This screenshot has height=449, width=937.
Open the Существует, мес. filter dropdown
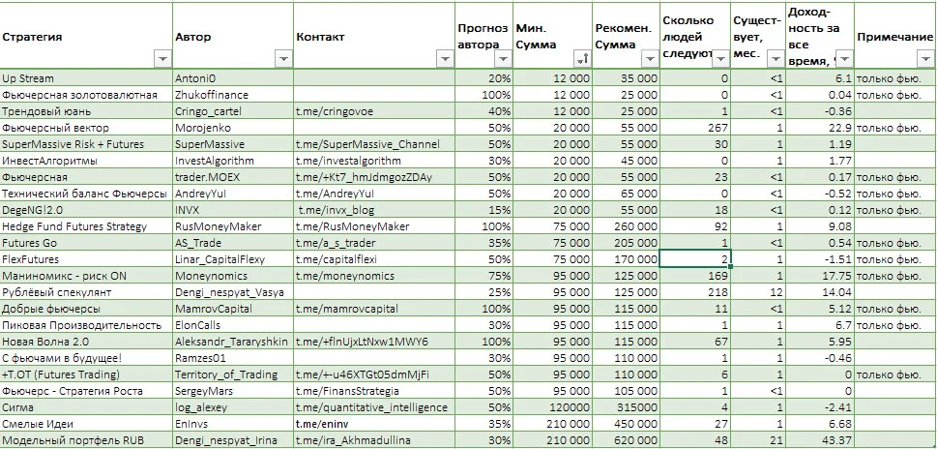[776, 59]
